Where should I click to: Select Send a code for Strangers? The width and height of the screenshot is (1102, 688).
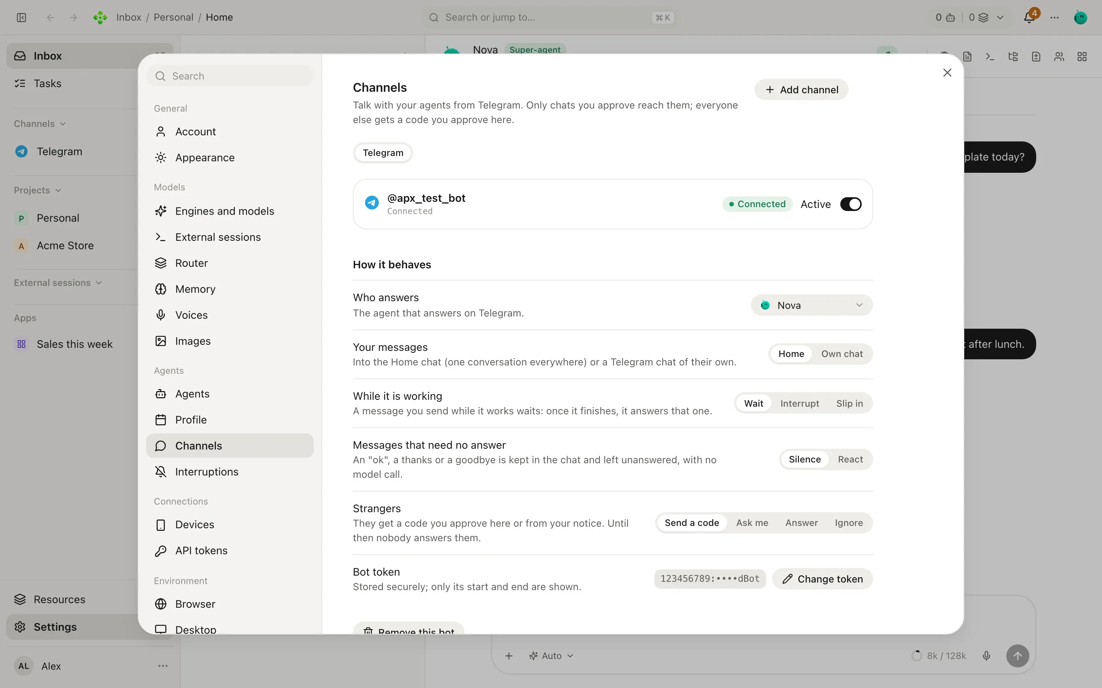692,523
